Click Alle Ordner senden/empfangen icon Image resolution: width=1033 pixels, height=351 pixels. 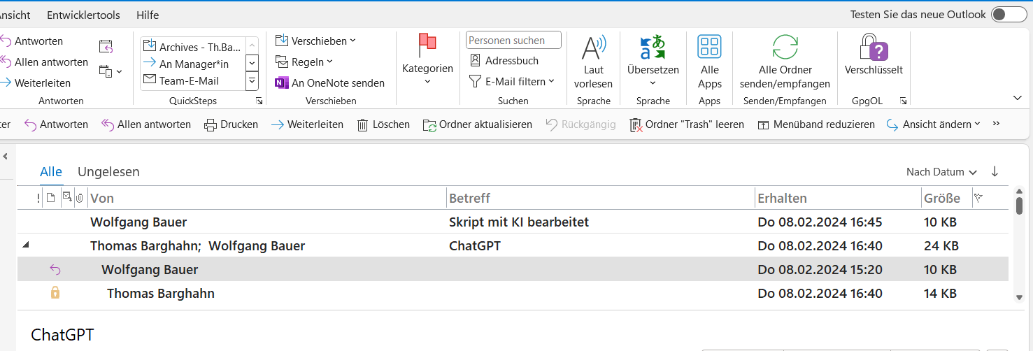pyautogui.click(x=785, y=48)
